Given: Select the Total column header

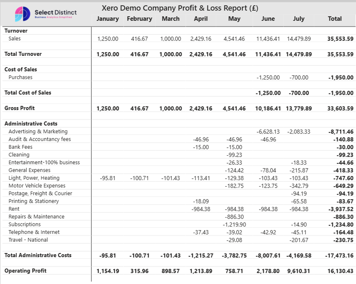Looking at the screenshot, I should (x=335, y=19).
